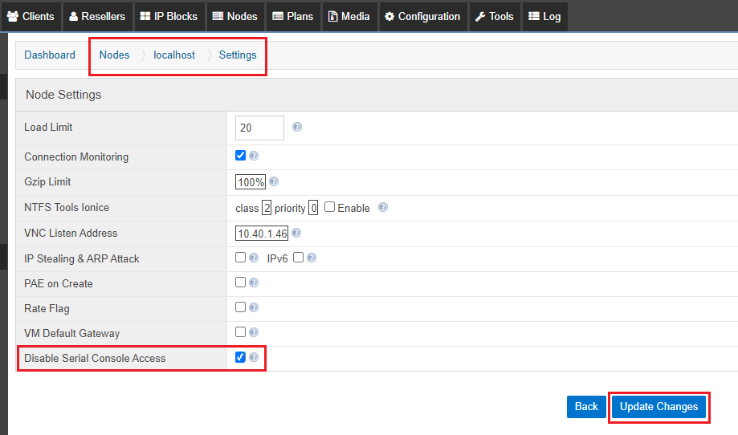Enable the NTFS Tools Ionice checkbox

click(x=329, y=207)
